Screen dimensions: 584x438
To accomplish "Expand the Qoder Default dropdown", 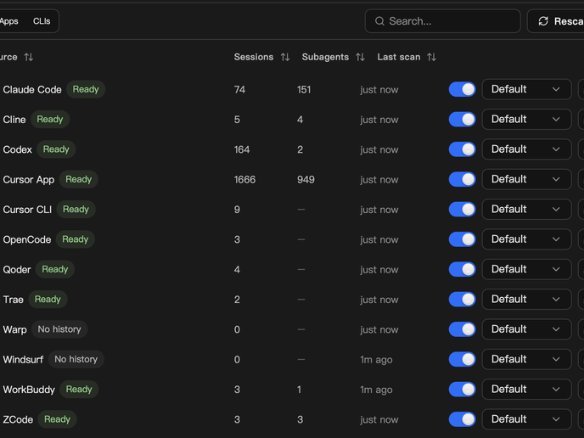I will pyautogui.click(x=526, y=269).
